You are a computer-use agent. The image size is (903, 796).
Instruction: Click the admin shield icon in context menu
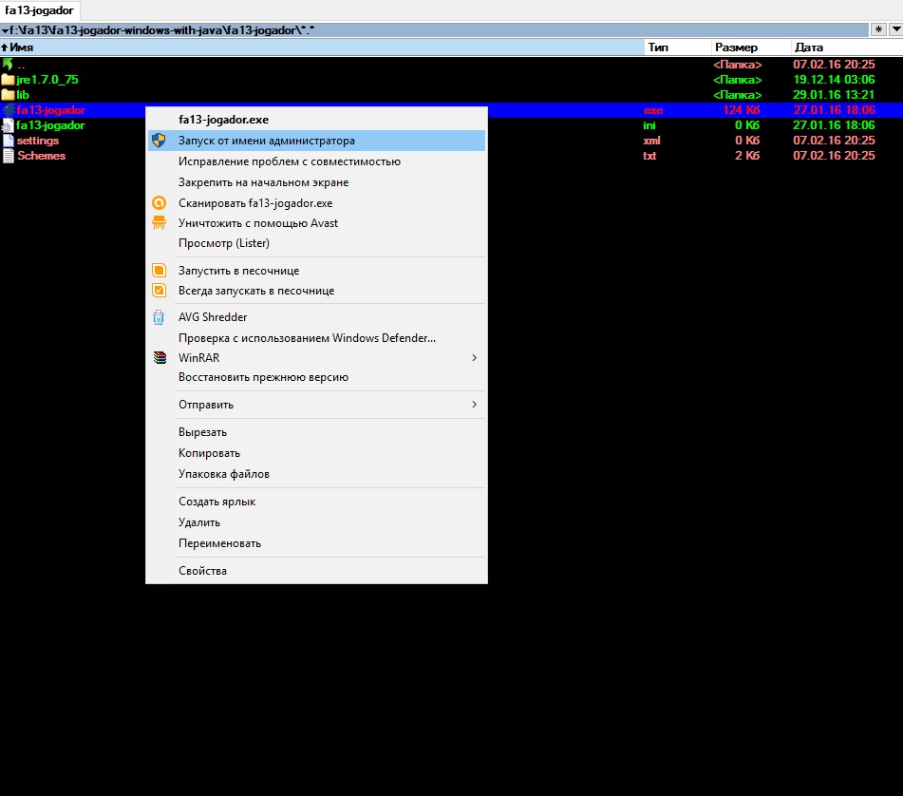point(159,140)
